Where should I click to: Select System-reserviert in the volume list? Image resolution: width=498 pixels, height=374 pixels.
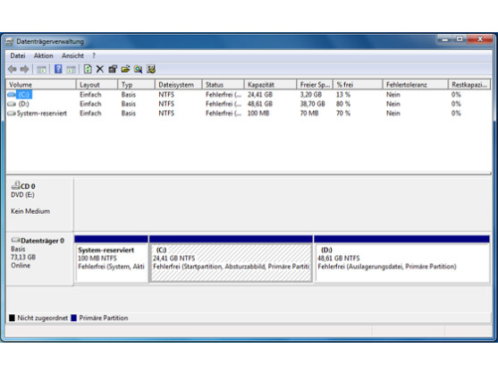tap(42, 113)
